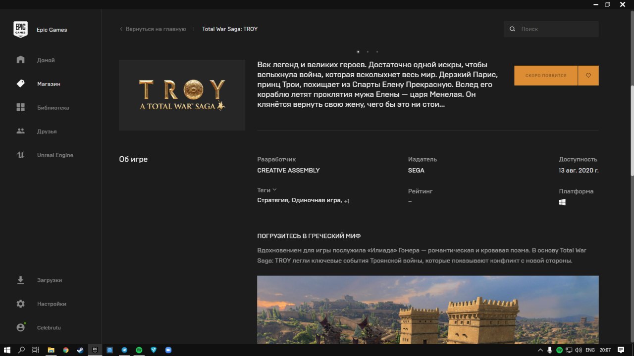Click the Epic Games logo in sidebar
Screen dimensions: 634x356
20,30
